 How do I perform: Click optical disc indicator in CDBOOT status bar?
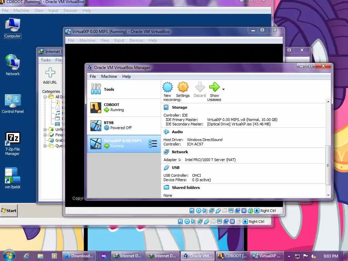(187, 221)
